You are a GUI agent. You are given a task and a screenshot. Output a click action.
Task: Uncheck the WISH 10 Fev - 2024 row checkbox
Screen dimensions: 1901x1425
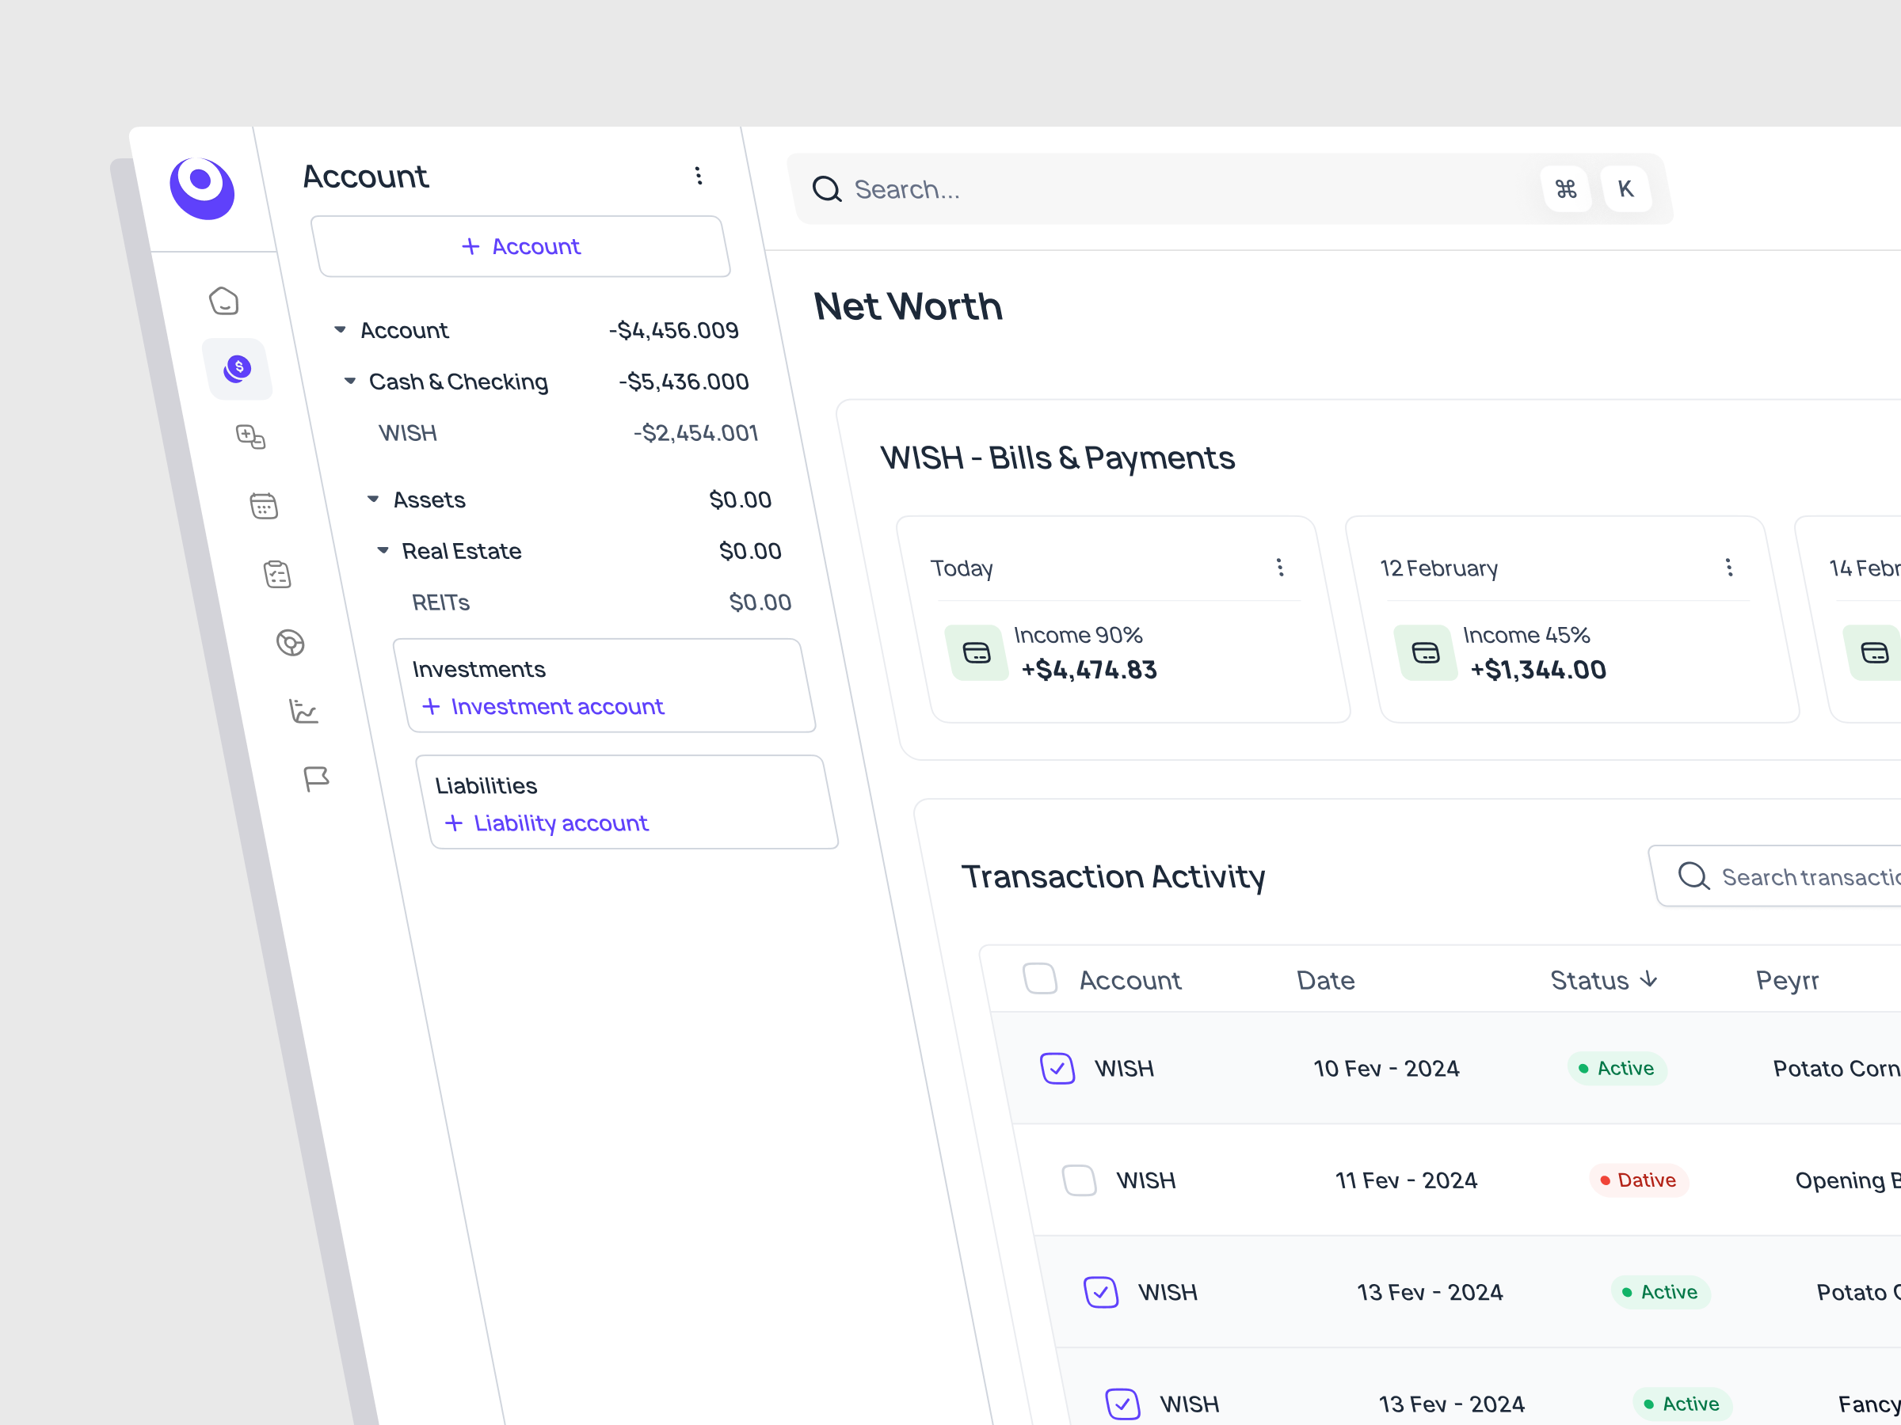[x=1058, y=1069]
